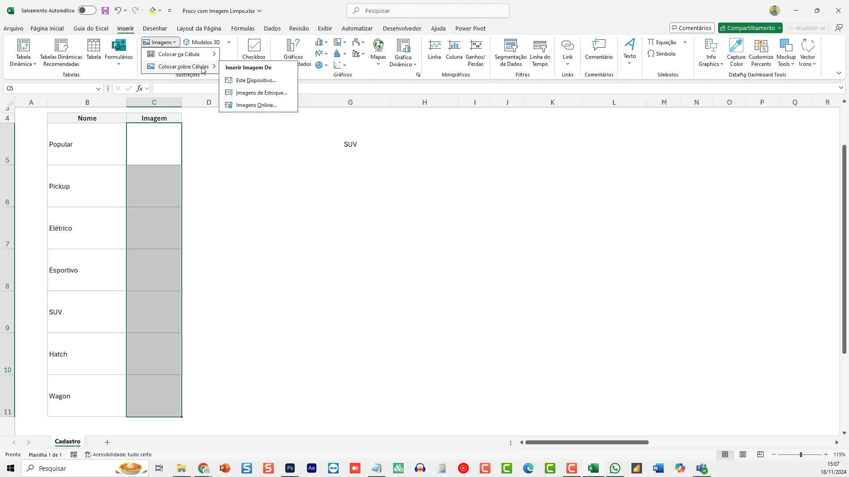
Task: Switch to the Fórmulas tab
Action: [243, 28]
